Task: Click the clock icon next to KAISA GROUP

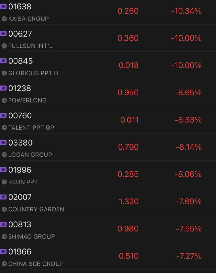Action: pyautogui.click(x=4, y=19)
